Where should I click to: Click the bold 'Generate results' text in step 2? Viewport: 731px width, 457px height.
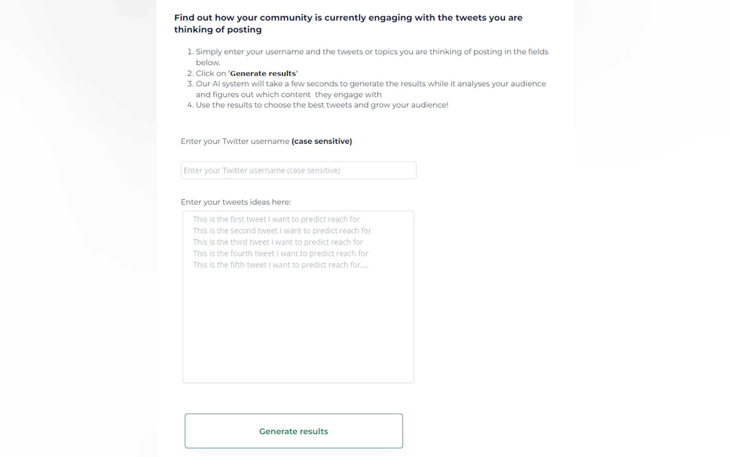tap(262, 73)
